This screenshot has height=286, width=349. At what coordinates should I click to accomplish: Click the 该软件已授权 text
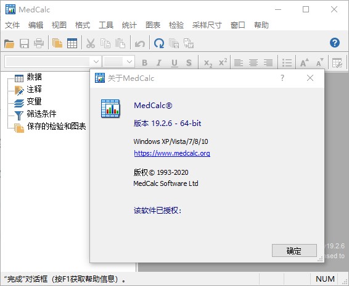point(158,211)
